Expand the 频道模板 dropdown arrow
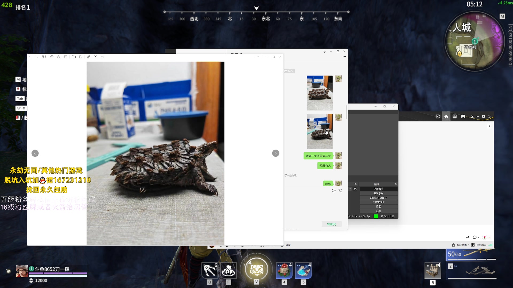 point(469,245)
